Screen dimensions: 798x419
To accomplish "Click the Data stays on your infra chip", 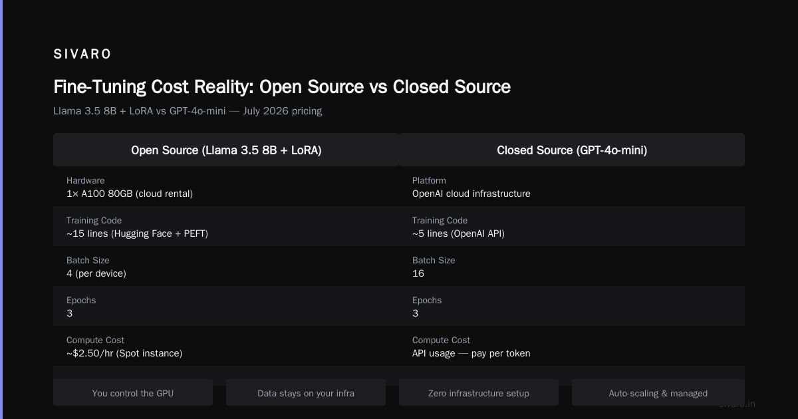I will (306, 393).
